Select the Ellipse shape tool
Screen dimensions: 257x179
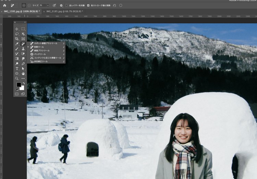[17, 73]
